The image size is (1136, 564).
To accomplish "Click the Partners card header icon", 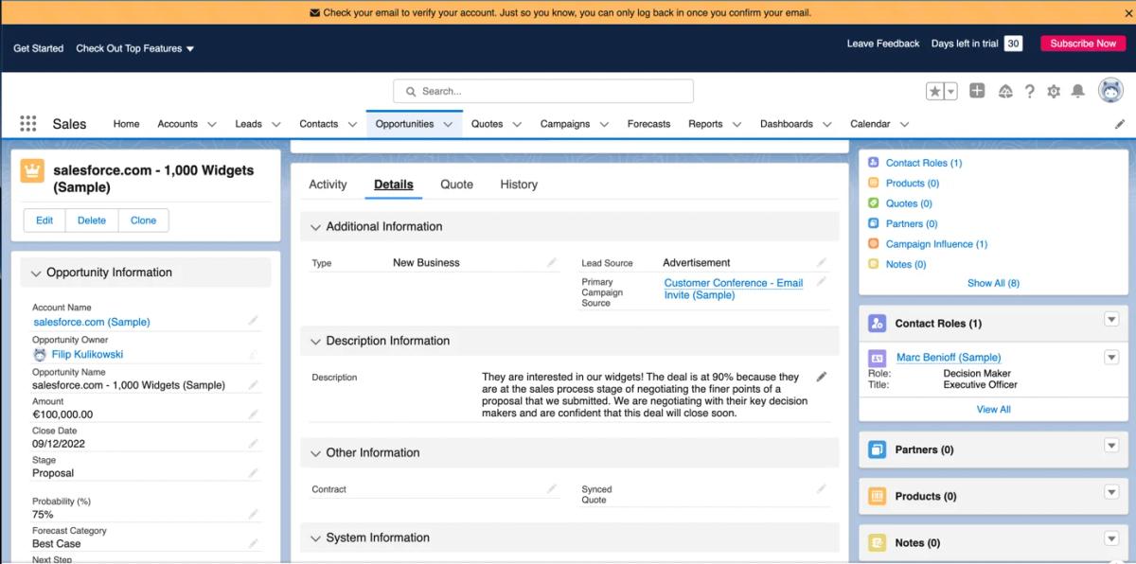I will (878, 449).
